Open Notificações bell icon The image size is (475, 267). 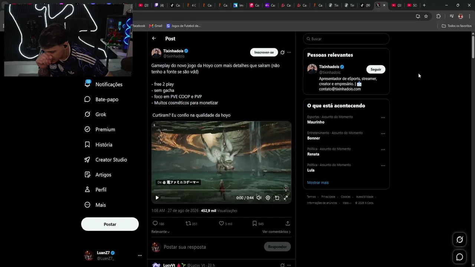click(87, 84)
